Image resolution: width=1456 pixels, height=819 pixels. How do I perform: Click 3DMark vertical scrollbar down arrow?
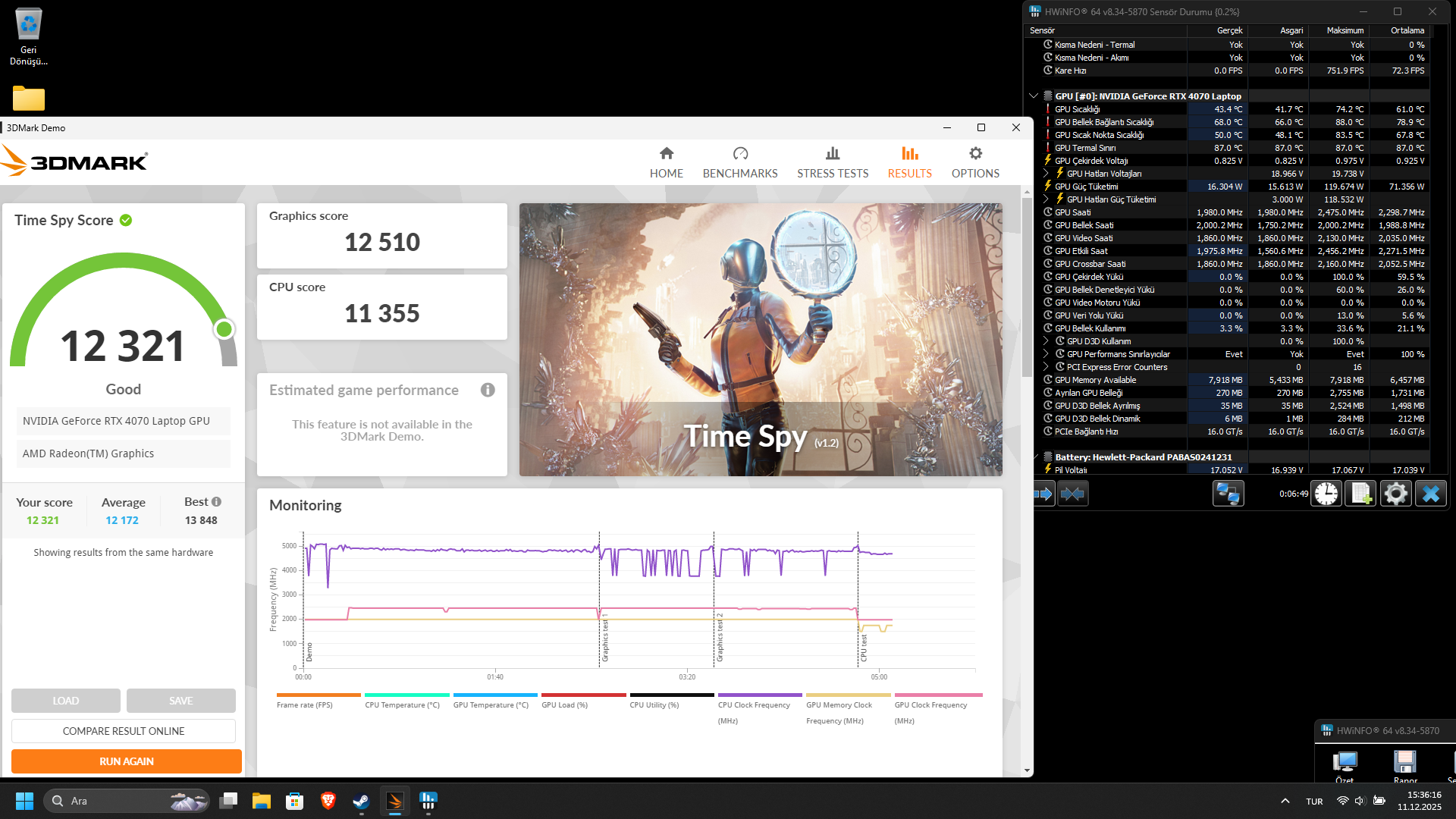pos(1027,770)
